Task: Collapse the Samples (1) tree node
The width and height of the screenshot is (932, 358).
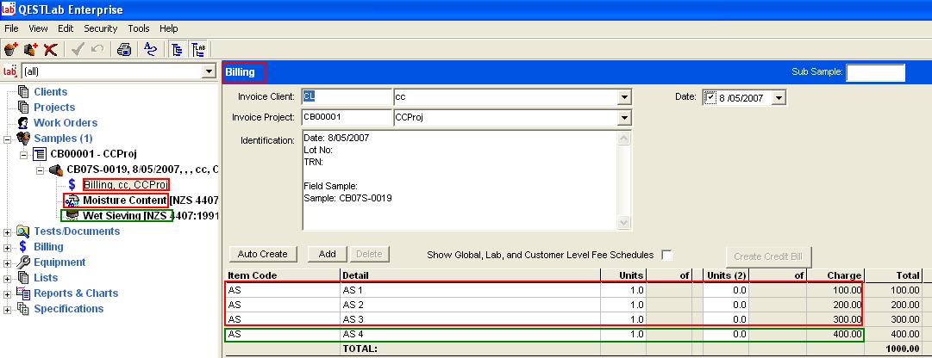Action: pos(9,139)
